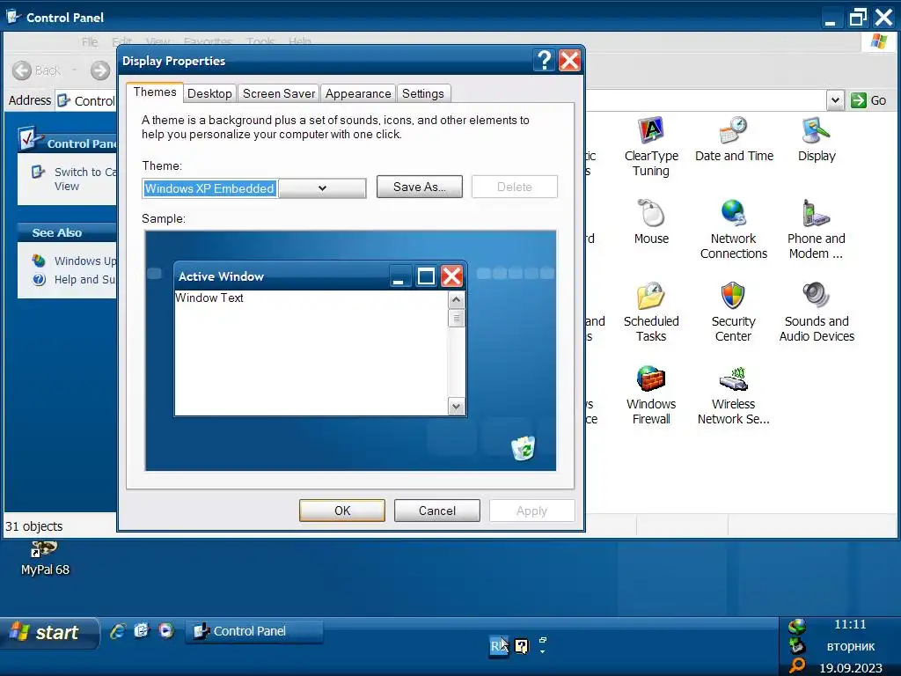This screenshot has width=901, height=676.
Task: Click Cancel in Display Properties
Action: [x=436, y=511]
